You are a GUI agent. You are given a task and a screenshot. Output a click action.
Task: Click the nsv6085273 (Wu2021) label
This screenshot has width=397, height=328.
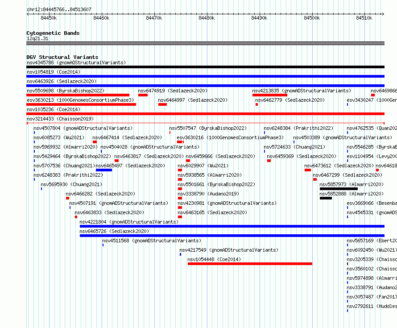point(59,137)
